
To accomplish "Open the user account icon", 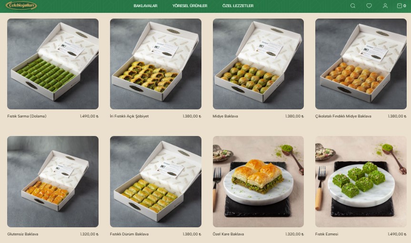I will 385,6.
